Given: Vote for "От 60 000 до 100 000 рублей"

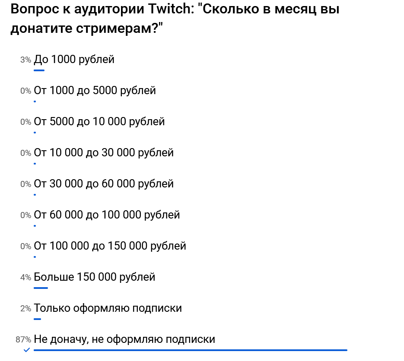Looking at the screenshot, I should coord(107,215).
